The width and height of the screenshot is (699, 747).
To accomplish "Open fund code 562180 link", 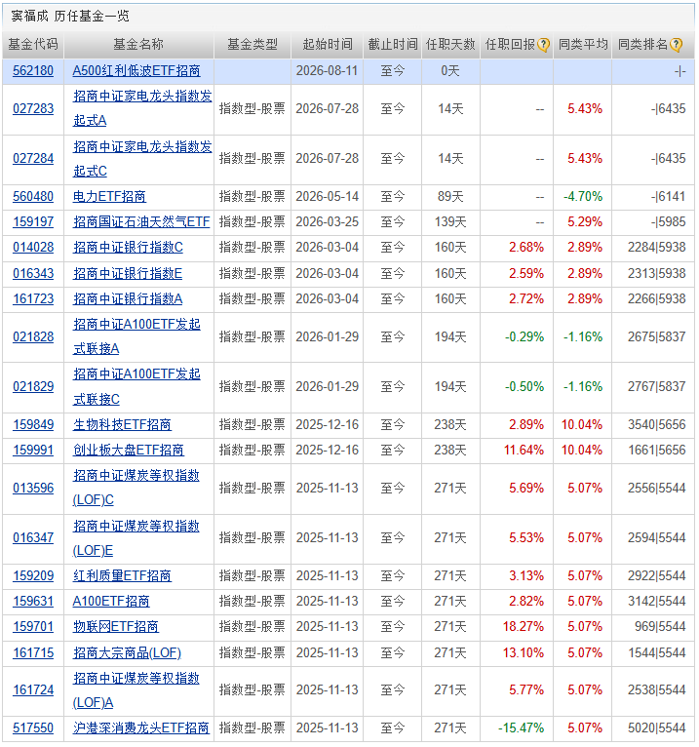I will click(x=33, y=71).
